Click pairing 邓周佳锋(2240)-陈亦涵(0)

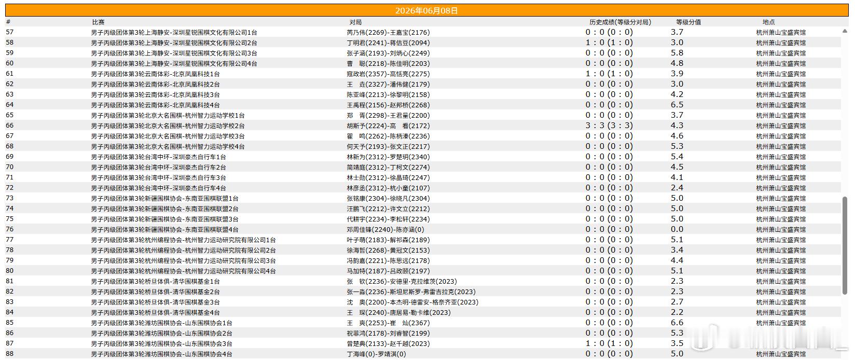click(x=385, y=229)
